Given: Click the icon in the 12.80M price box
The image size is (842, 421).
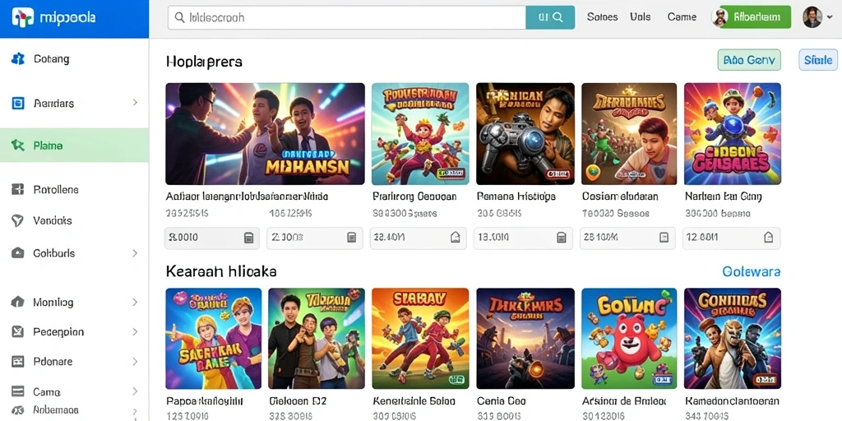Looking at the screenshot, I should pos(769,238).
